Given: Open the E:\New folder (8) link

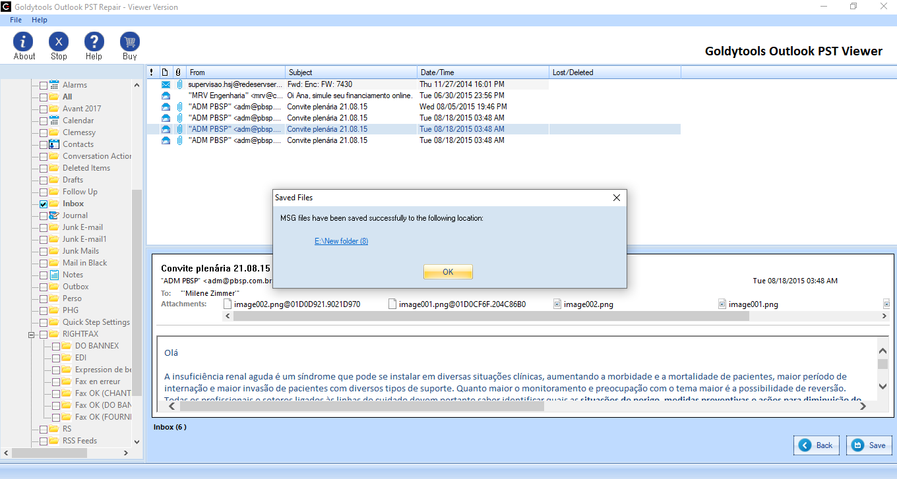Looking at the screenshot, I should point(341,241).
